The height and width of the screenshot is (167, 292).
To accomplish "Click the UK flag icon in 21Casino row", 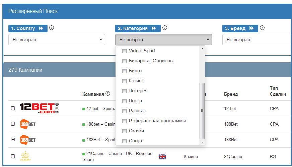I will [x=162, y=156].
